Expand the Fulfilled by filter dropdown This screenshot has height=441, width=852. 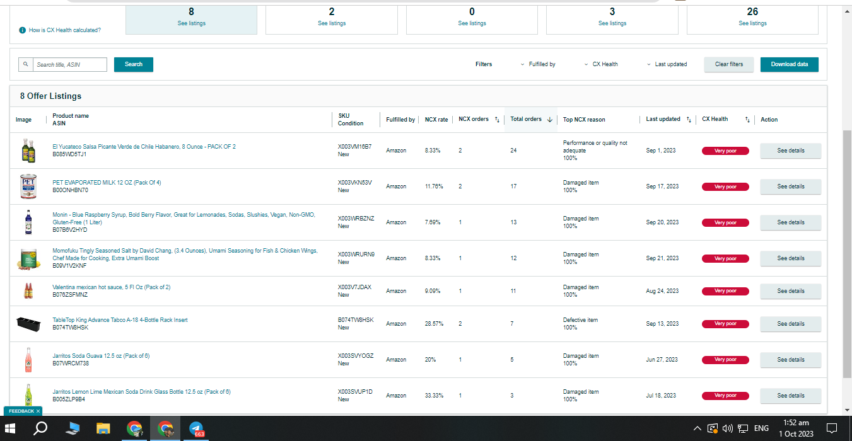coord(538,64)
